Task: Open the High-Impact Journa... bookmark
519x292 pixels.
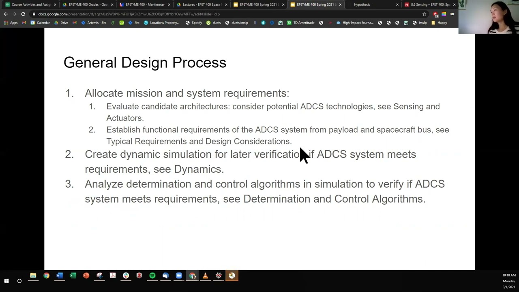Action: point(355,23)
